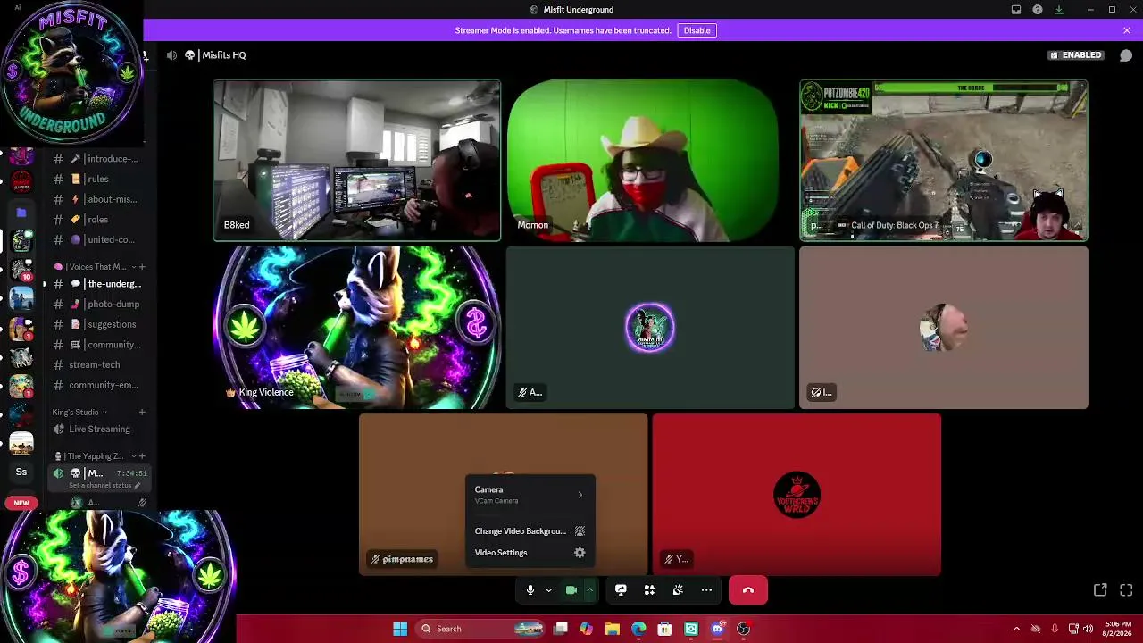Collapse the King's Studio category
The width and height of the screenshot is (1143, 643).
point(79,413)
